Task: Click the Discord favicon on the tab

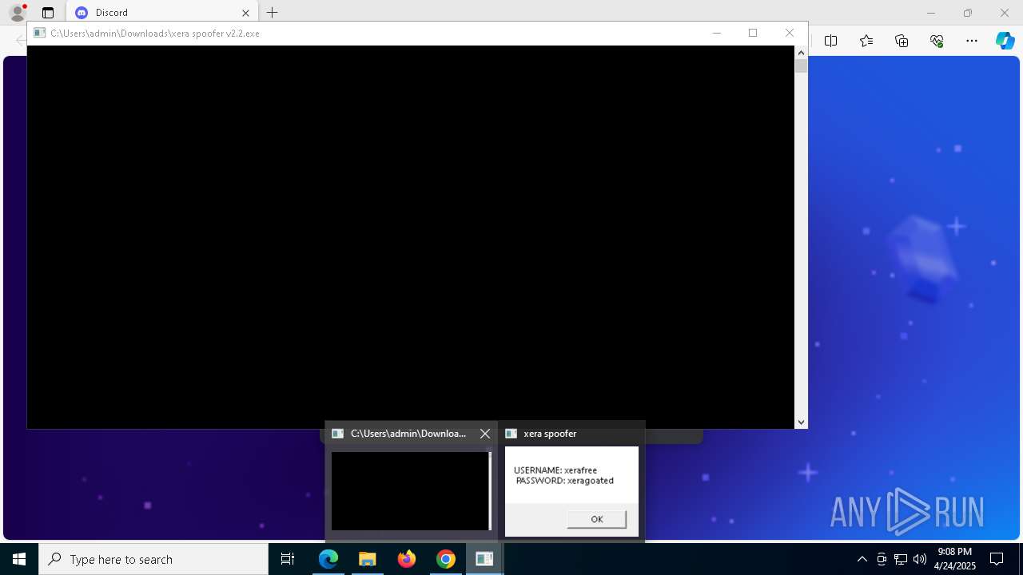Action: (x=81, y=13)
